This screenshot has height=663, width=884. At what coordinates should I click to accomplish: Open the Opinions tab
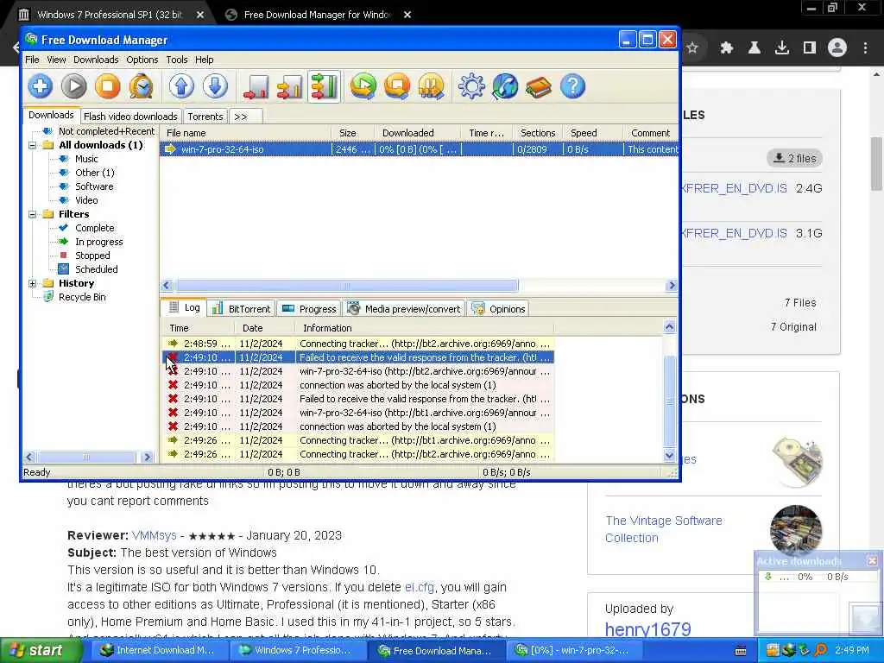[x=498, y=309]
